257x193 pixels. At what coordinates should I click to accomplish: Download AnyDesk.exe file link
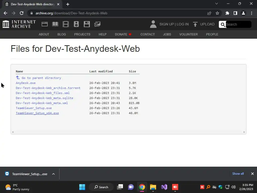pos(26,83)
